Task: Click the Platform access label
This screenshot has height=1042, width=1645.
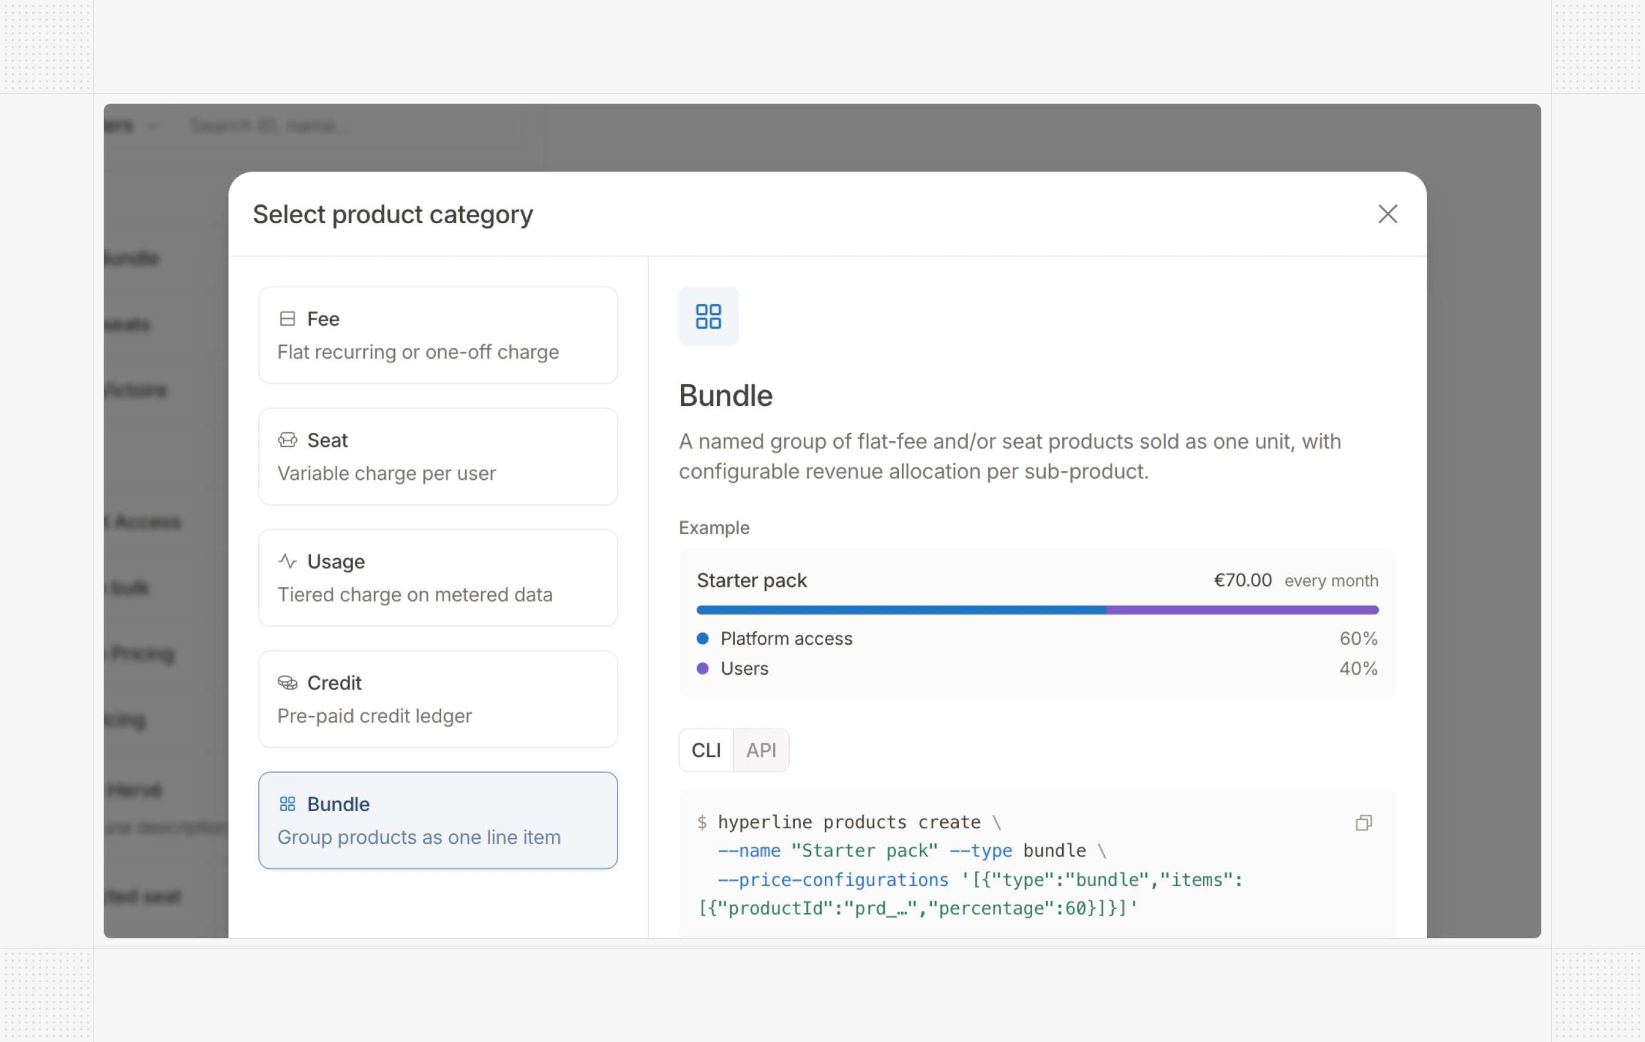Action: [786, 638]
